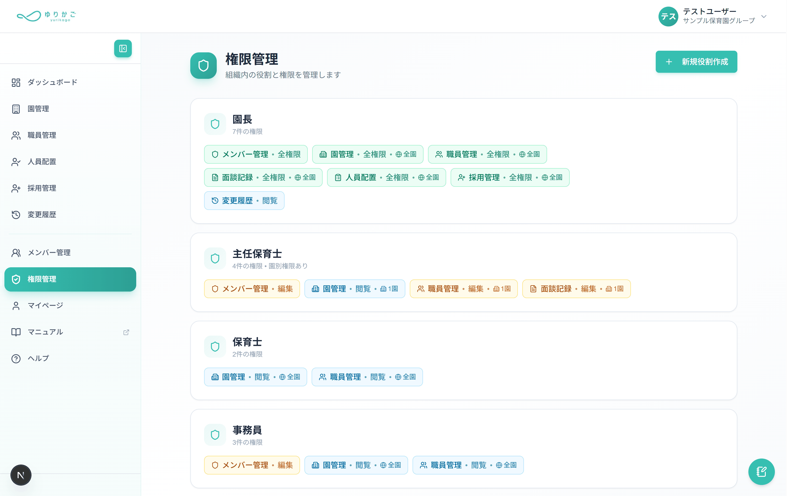This screenshot has width=787, height=496.
Task: Click the shield icon next to 主任保育士
Action: [215, 259]
